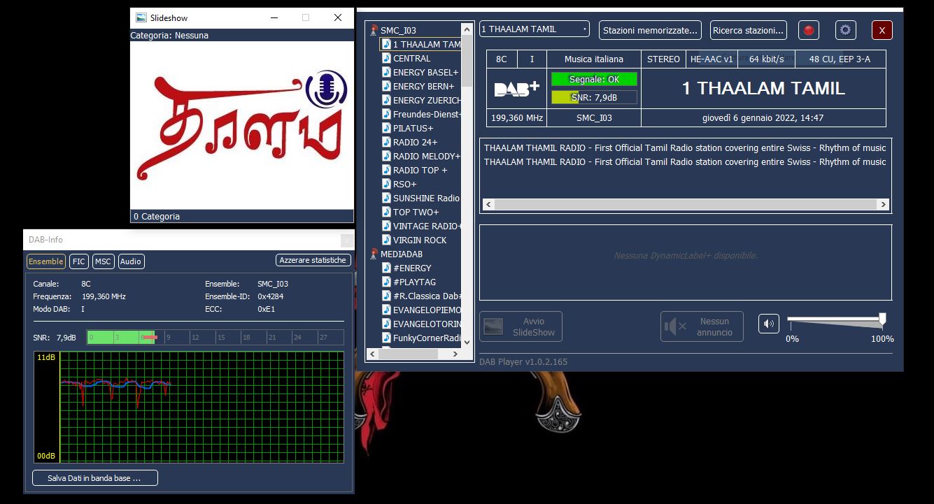
Task: Click the ECC value 0xE1
Action: tap(267, 309)
